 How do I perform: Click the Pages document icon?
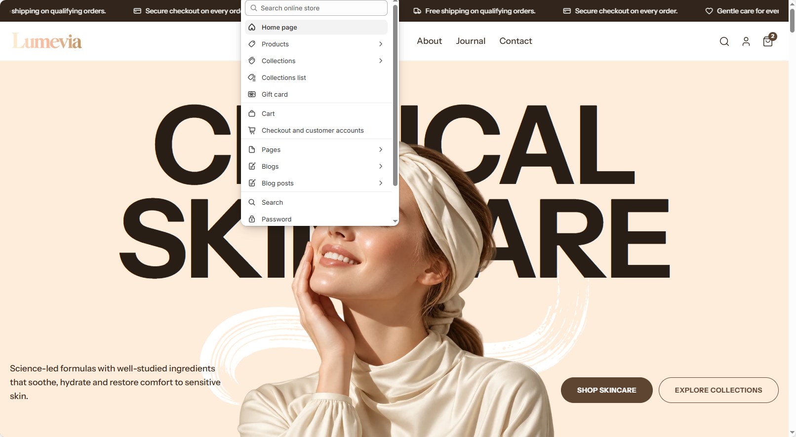pos(252,149)
